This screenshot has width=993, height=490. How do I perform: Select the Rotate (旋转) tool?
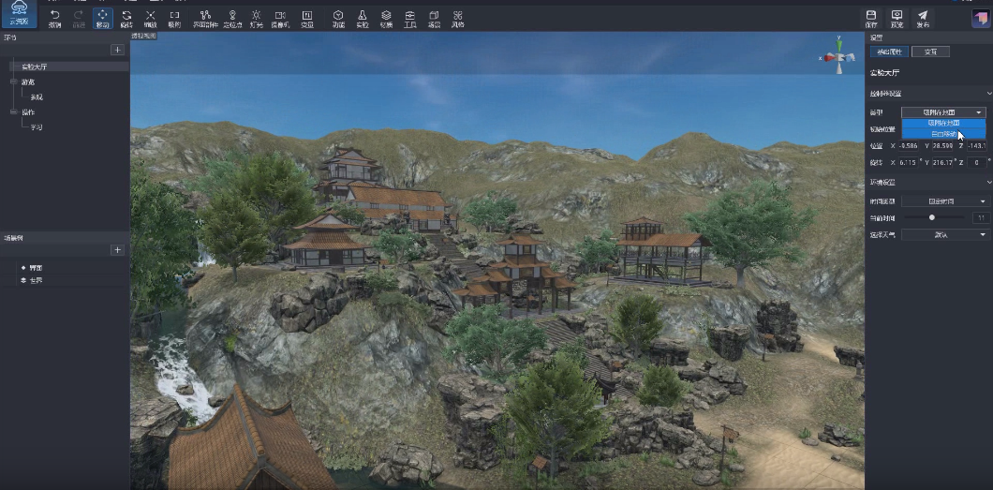[x=126, y=17]
